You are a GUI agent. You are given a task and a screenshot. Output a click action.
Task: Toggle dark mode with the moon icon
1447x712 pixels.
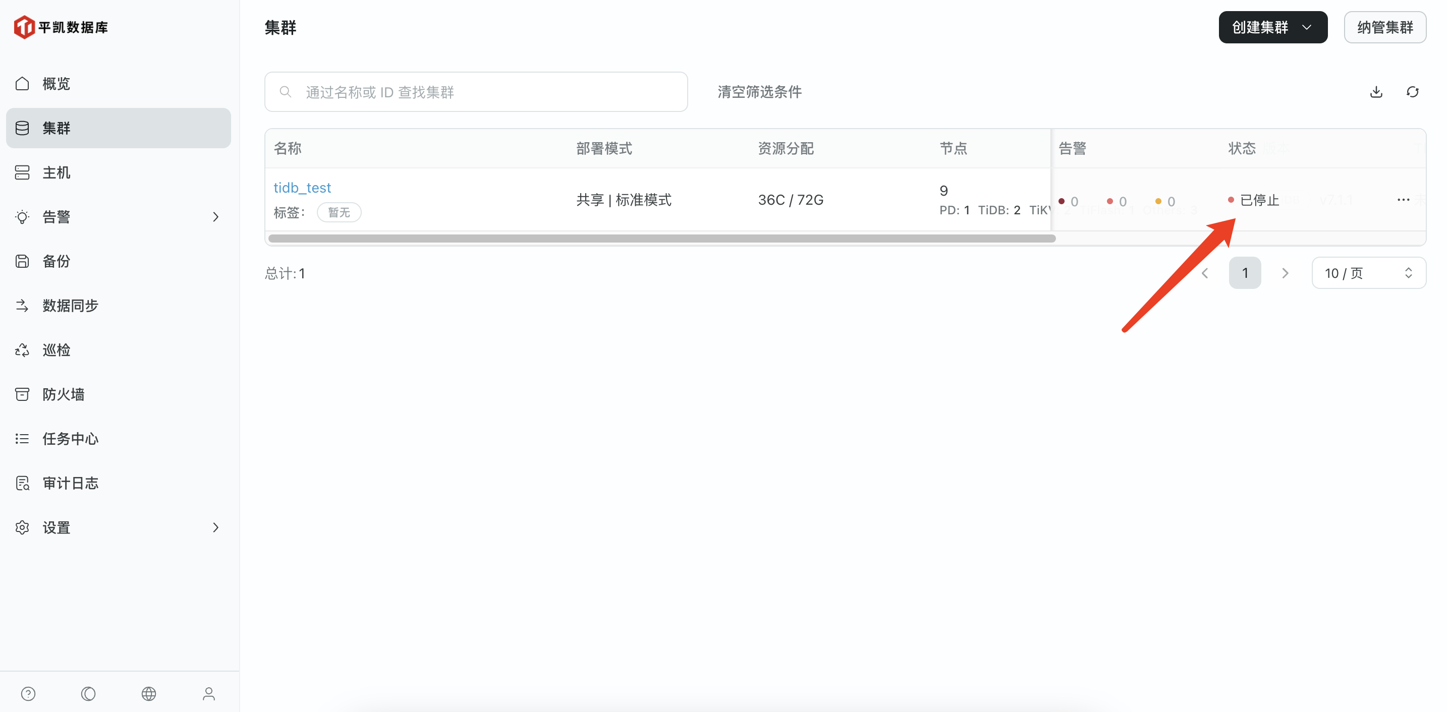pos(88,693)
